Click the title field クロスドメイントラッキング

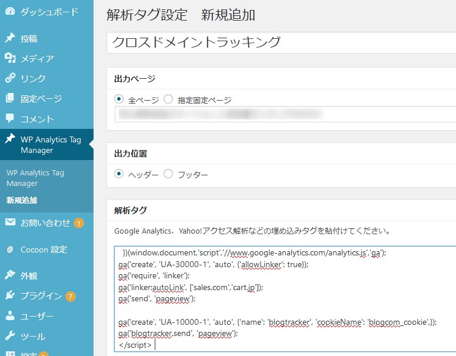[281, 42]
